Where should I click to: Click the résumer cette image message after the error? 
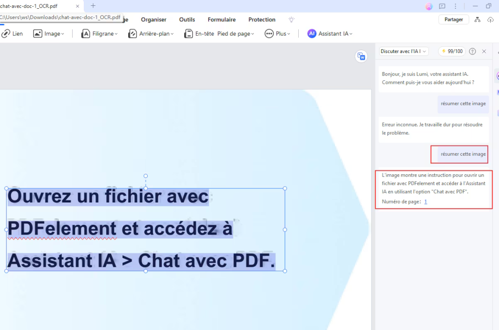pos(463,154)
